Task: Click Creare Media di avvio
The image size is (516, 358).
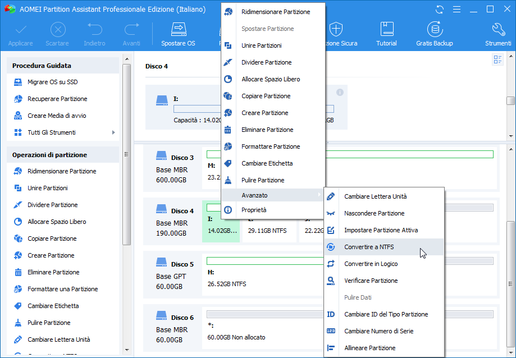Action: pyautogui.click(x=56, y=116)
